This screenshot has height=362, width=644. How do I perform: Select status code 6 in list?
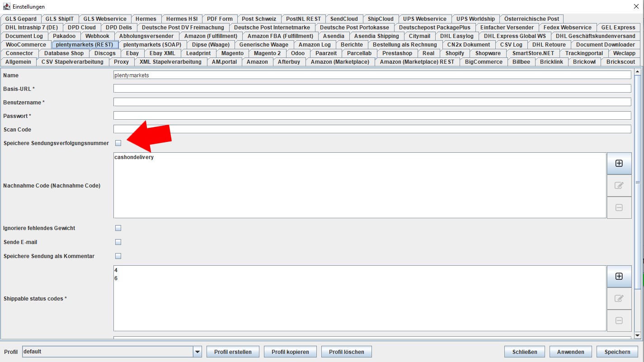(x=116, y=278)
